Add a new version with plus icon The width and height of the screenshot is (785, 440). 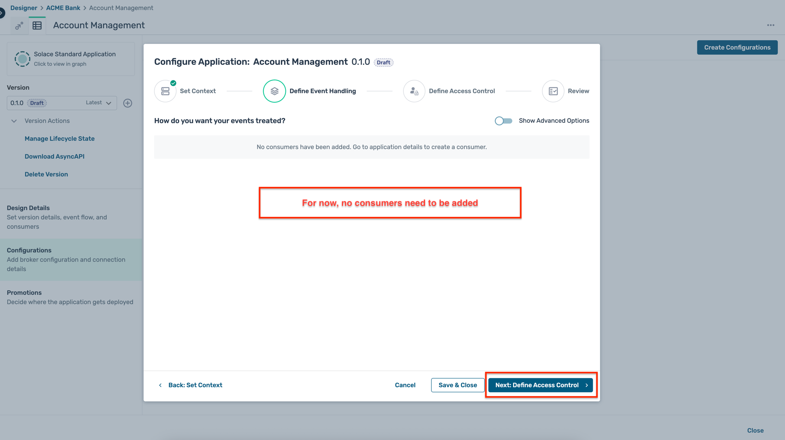tap(128, 103)
